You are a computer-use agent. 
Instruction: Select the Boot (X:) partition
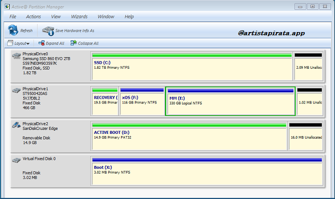207,173
